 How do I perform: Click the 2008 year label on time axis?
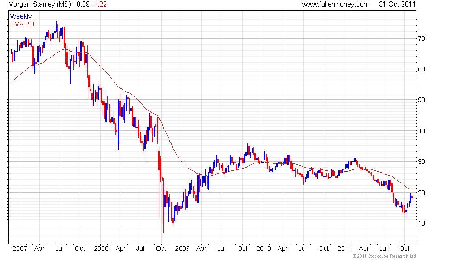(101, 249)
